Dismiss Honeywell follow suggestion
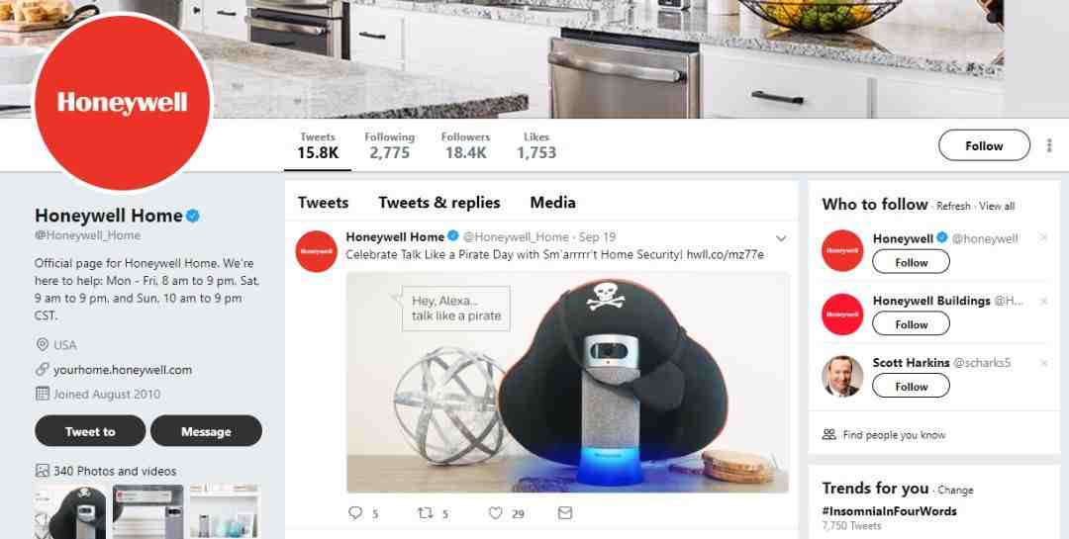Screen dimensions: 1069x539 click(x=1043, y=237)
